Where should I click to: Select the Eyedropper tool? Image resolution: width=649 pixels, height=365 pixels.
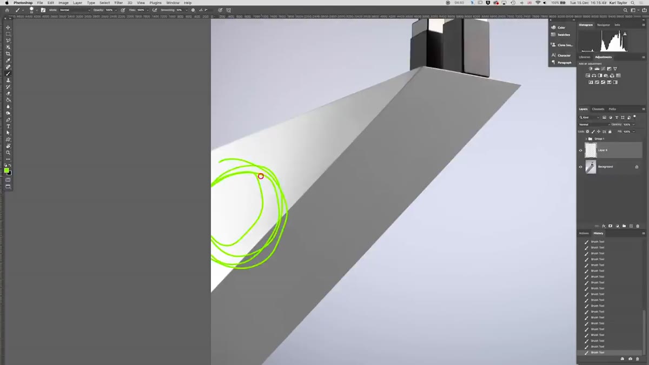pos(8,60)
